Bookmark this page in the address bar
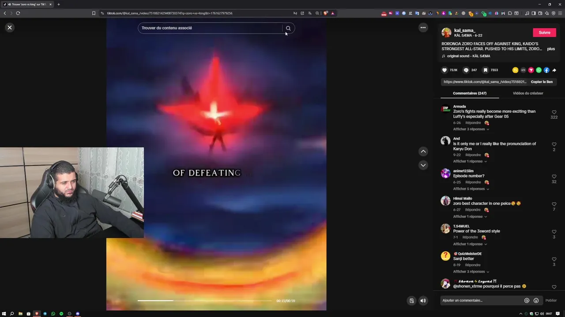This screenshot has width=565, height=317. 94,13
